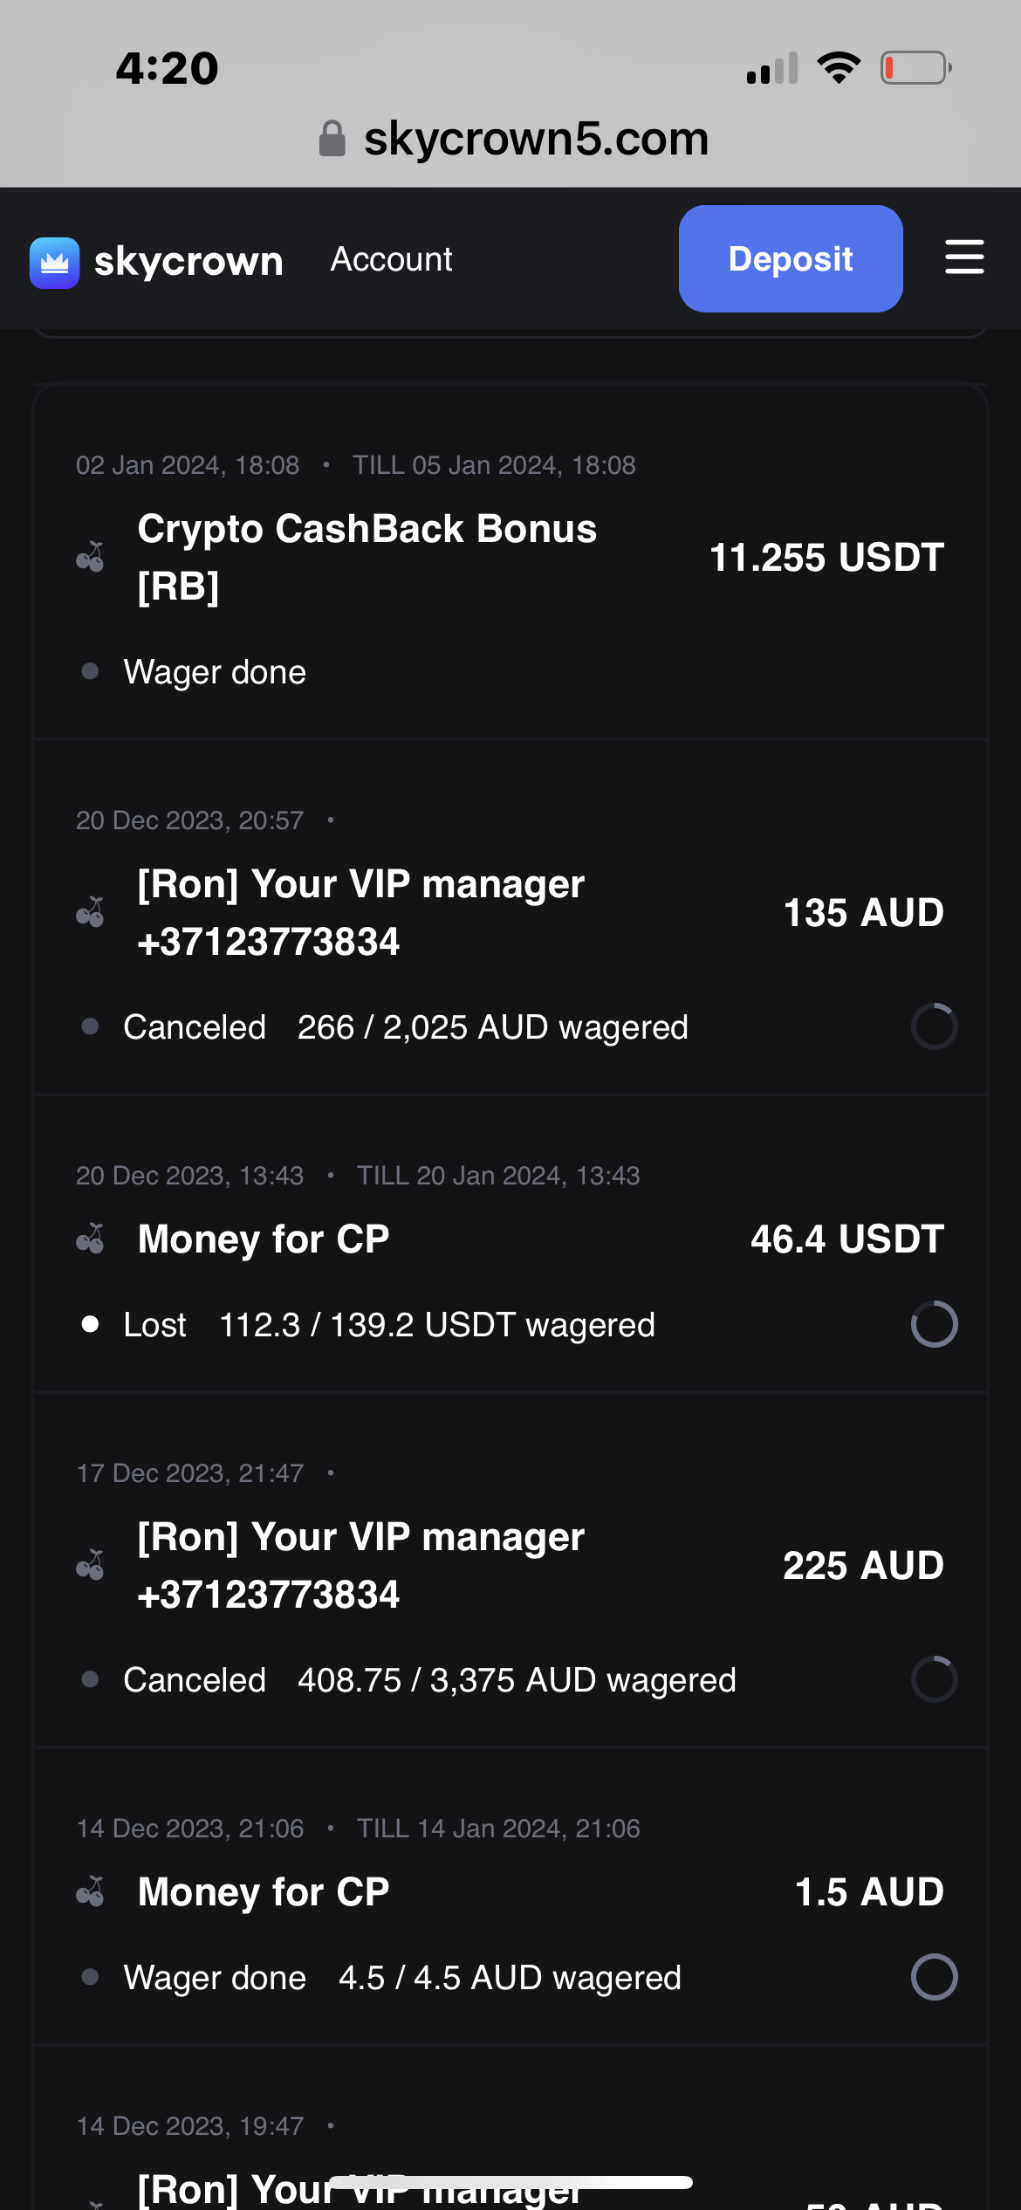The width and height of the screenshot is (1021, 2210).
Task: Click wager progress ring for 135 AUD bonus
Action: tap(934, 1026)
